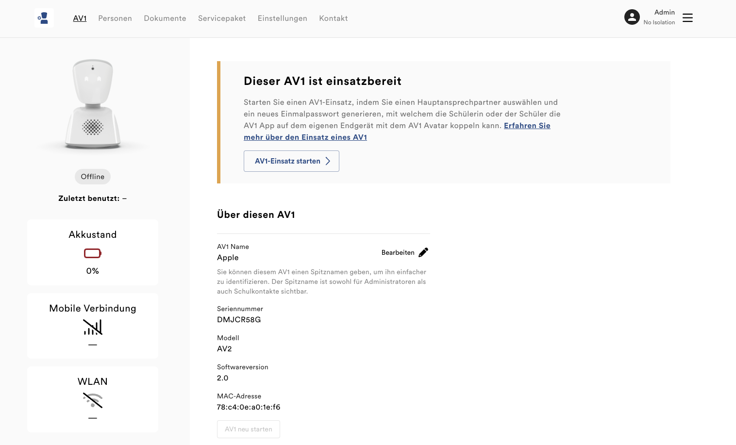Click the 0% battery percentage text
This screenshot has height=445, width=736.
pyautogui.click(x=93, y=271)
